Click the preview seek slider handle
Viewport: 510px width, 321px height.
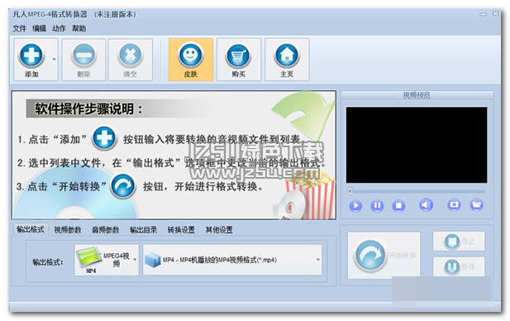point(350,191)
